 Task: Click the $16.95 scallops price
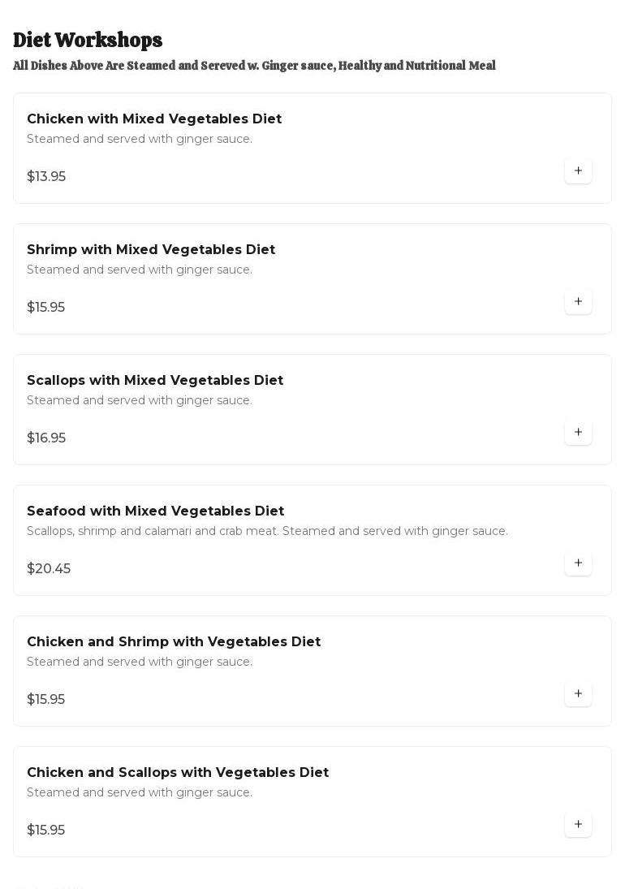coord(46,438)
